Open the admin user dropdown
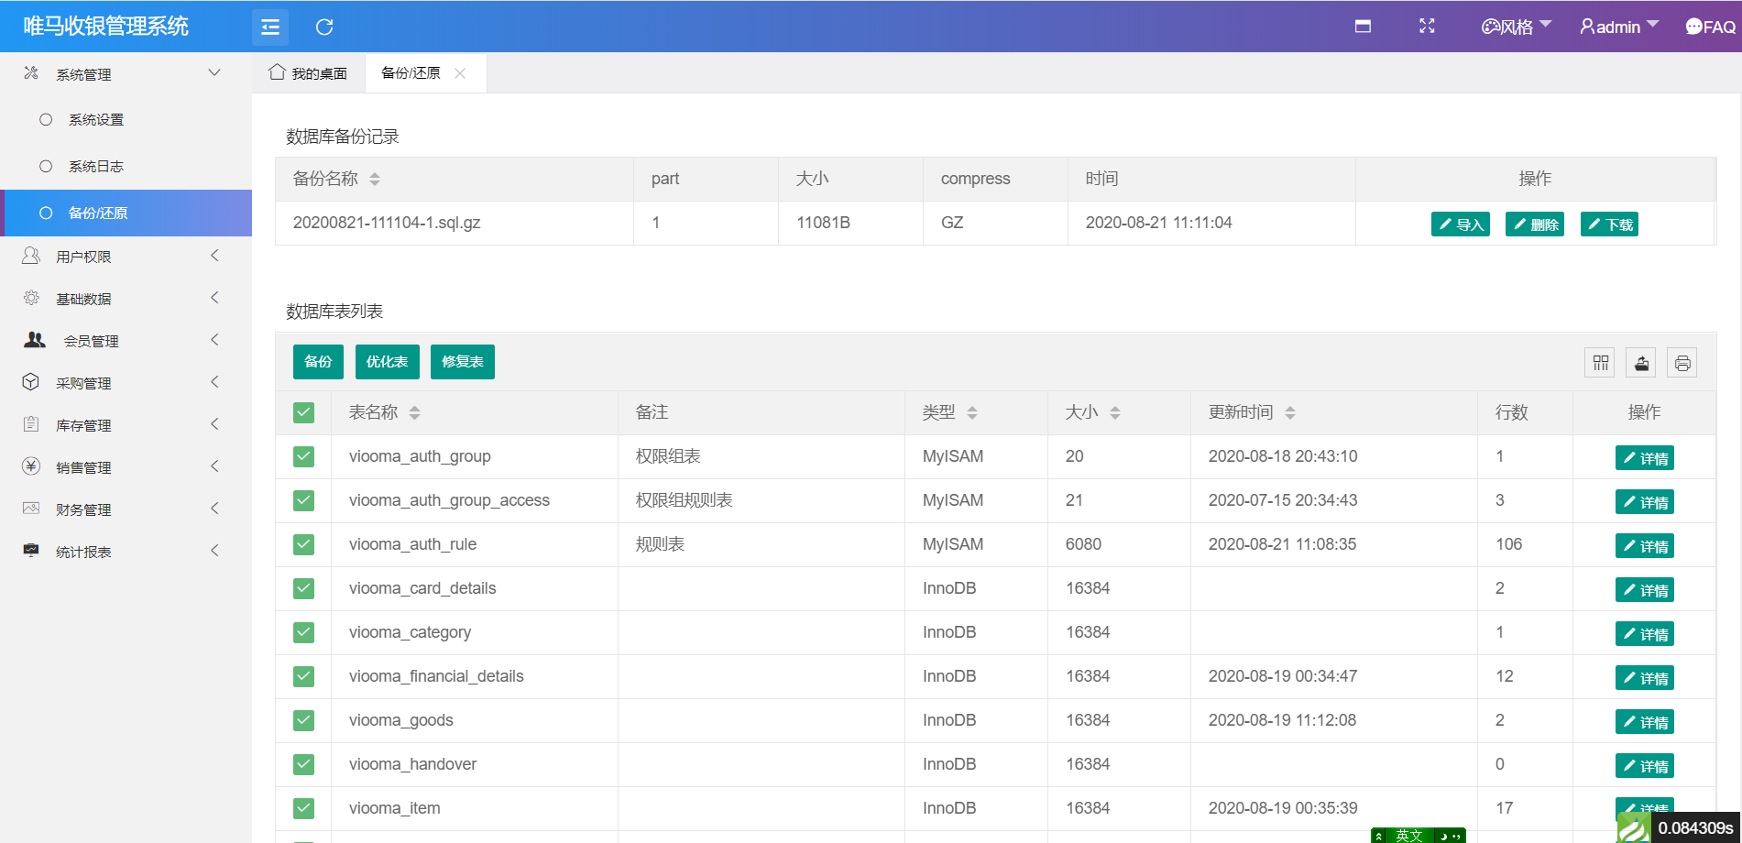 [1619, 27]
